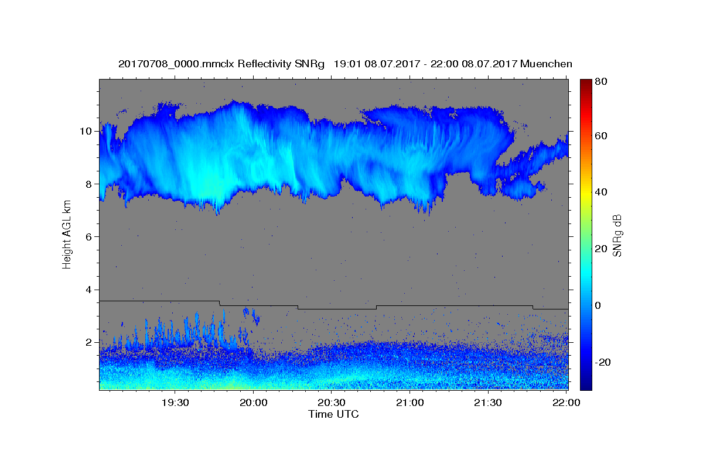Viewport: 703px width, 468px height.
Task: Click the low-level boundary layer echoes
Action: [x=333, y=366]
